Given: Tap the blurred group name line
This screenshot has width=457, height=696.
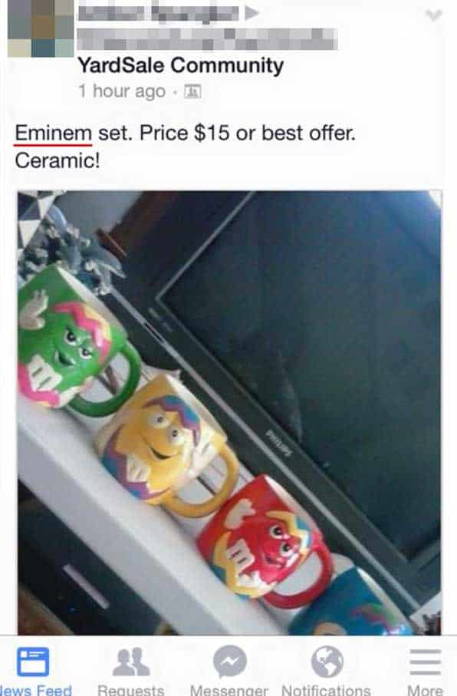Looking at the screenshot, I should tap(207, 39).
